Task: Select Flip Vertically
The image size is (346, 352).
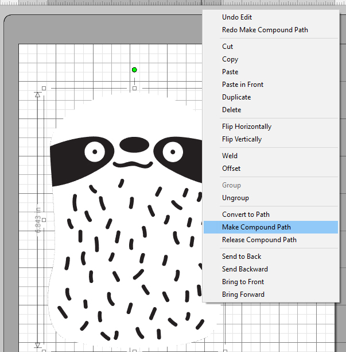Action: (x=242, y=139)
